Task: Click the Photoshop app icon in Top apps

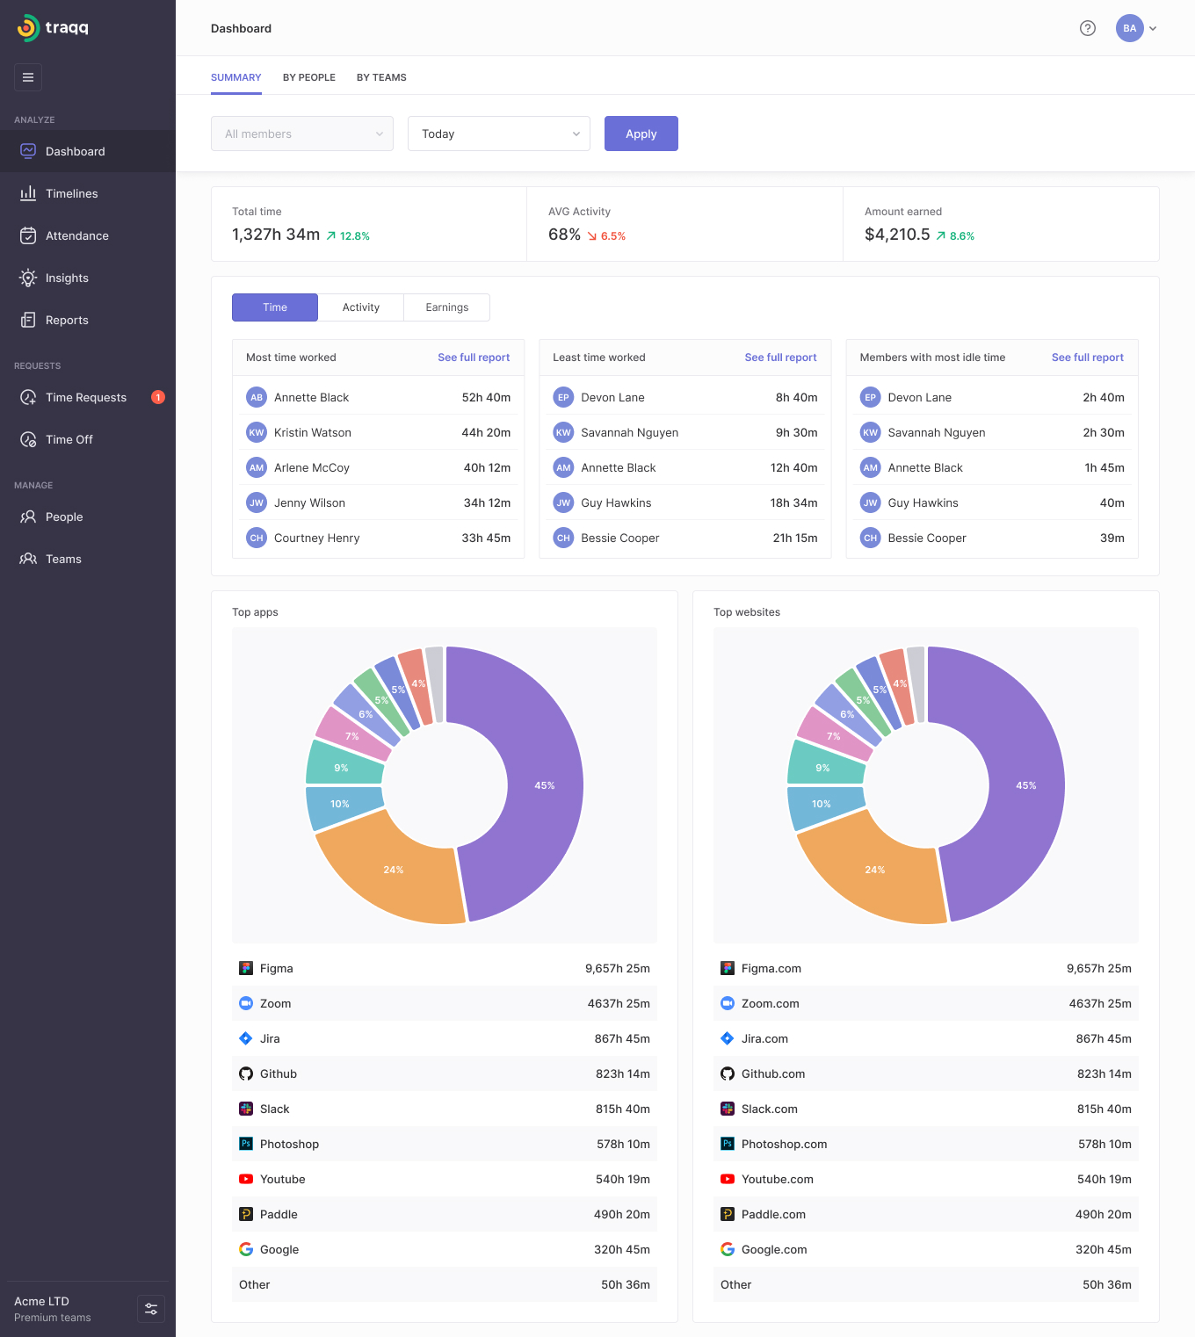Action: point(246,1144)
